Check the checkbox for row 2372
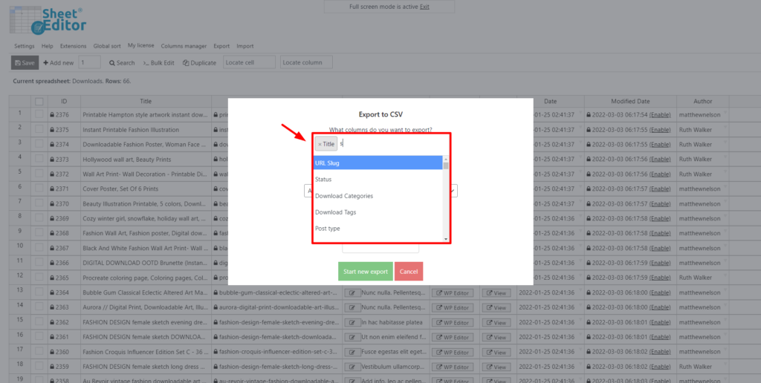 (x=39, y=174)
